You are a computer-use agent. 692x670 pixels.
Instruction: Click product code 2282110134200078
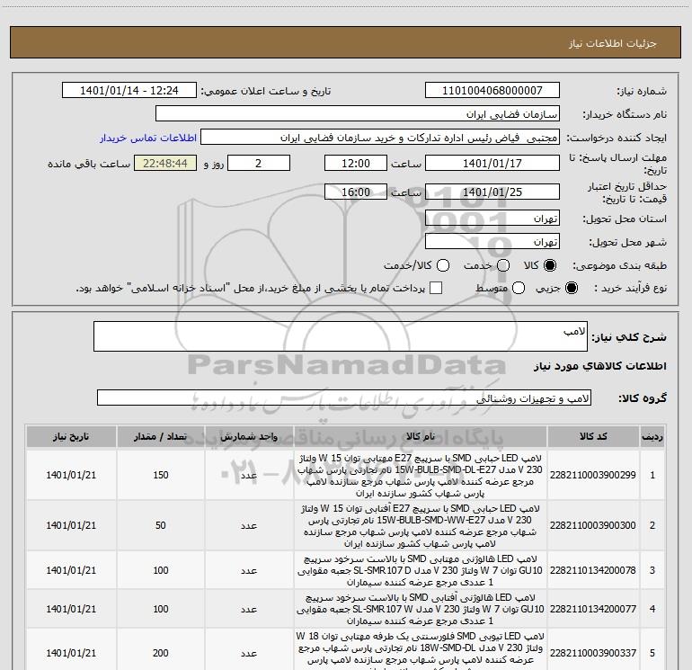tap(593, 570)
